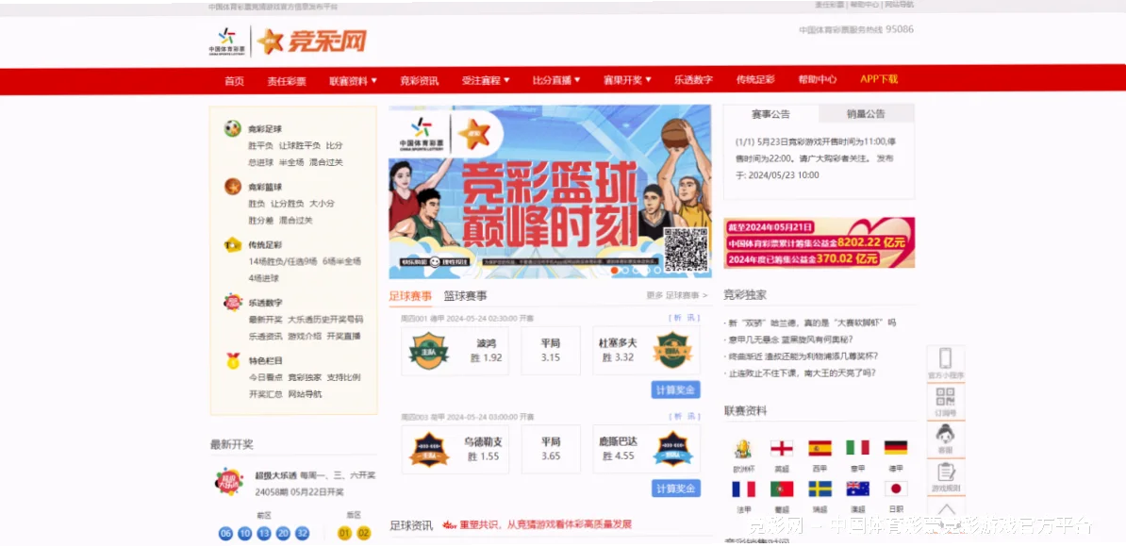Viewport: 1126px width, 547px height.
Task: Open 大小分 link under 竞彩篮球
Action: coord(322,204)
